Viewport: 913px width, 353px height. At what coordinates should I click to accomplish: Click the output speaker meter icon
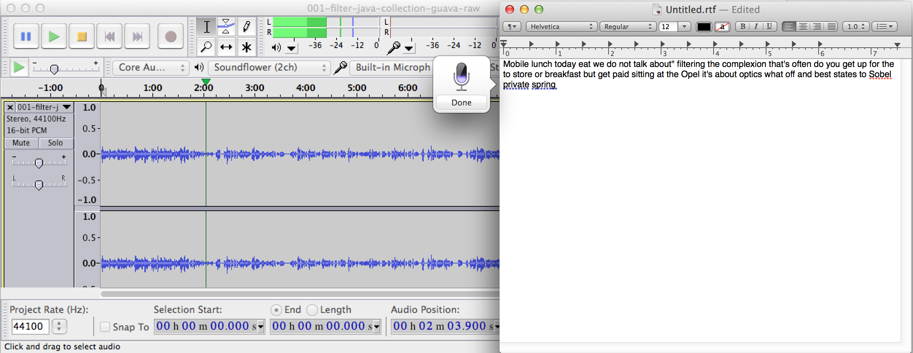276,47
